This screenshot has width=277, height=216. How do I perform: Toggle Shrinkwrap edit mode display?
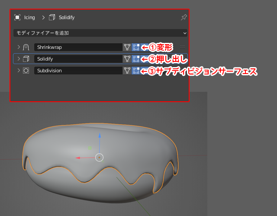[135, 47]
